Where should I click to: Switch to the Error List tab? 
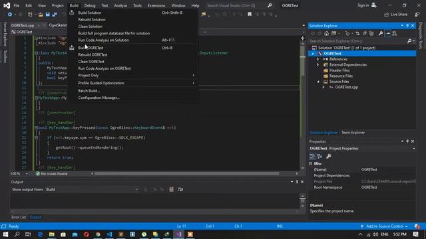19,217
